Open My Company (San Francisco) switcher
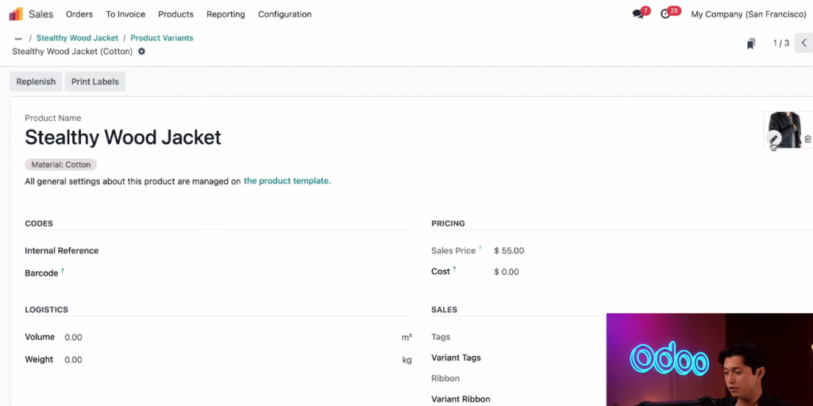The height and width of the screenshot is (406, 813). [x=748, y=14]
